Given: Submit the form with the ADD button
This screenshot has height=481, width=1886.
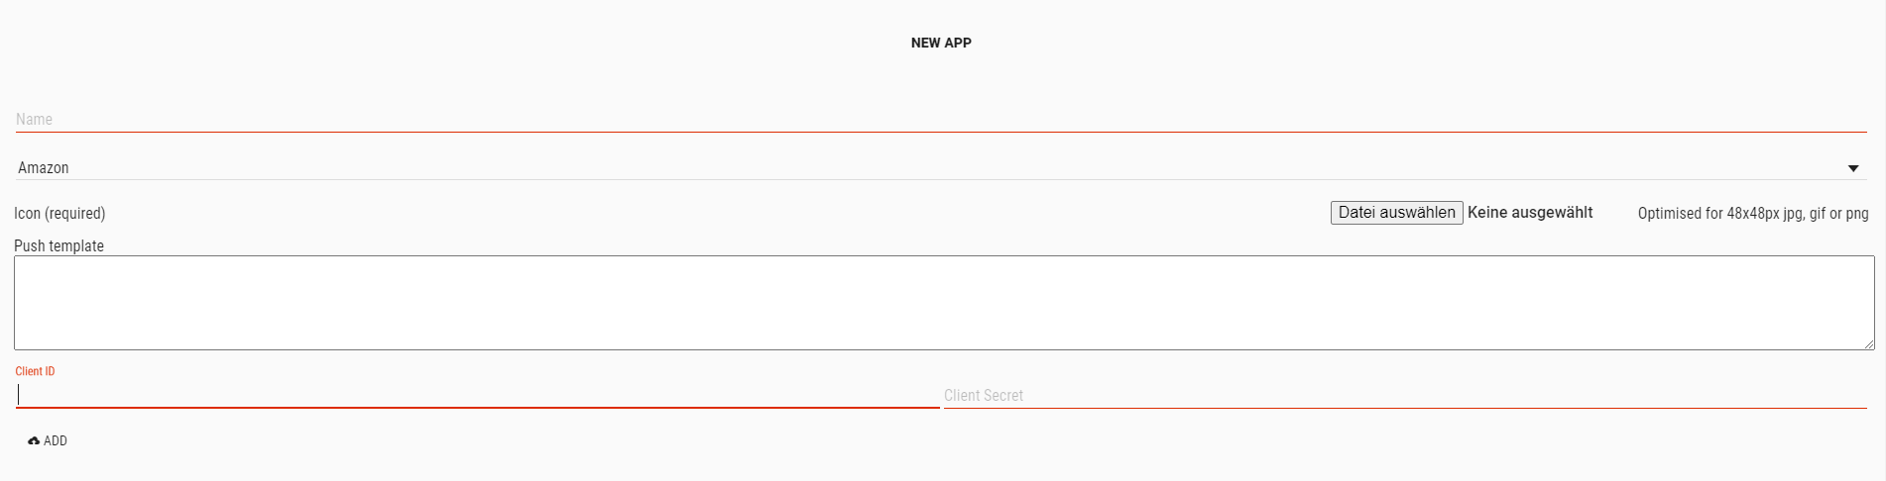Looking at the screenshot, I should [x=48, y=441].
